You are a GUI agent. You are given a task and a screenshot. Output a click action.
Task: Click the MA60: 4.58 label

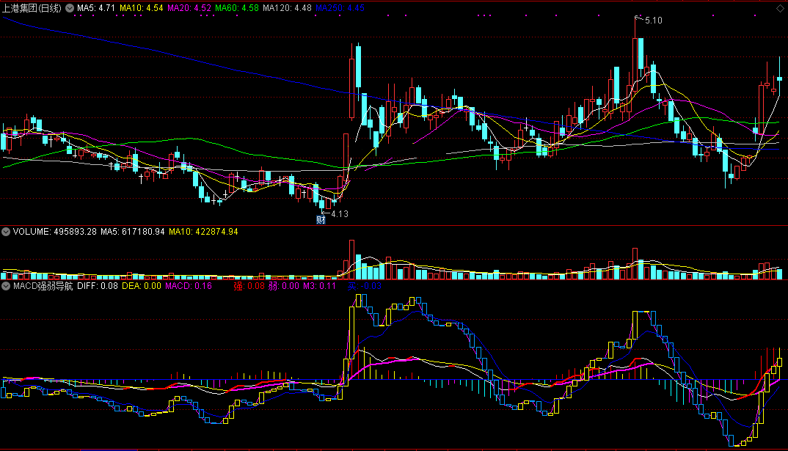[x=237, y=8]
